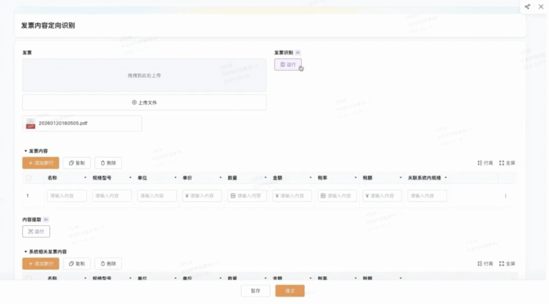Open the row 1 more-options menu
Viewport: 549px width, 304px height.
506,196
